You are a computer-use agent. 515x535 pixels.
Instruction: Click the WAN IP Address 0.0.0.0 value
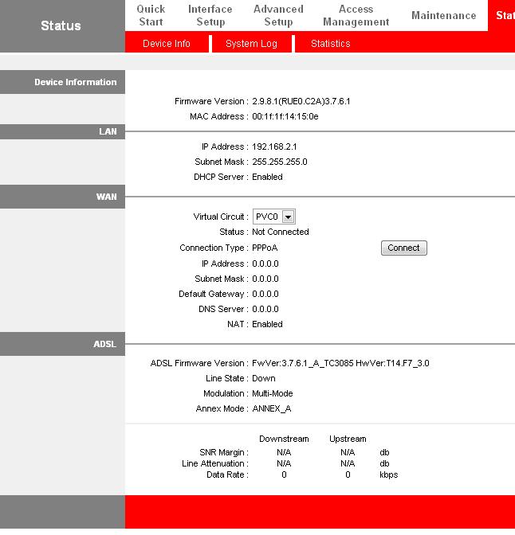265,264
